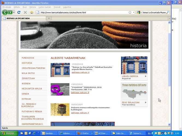The height and width of the screenshot is (136, 182).
Task: Open the Ikusi menu
Action: (x=25, y=7)
